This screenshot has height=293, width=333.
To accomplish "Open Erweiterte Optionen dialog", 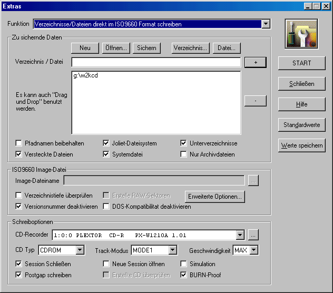I will click(x=215, y=197).
